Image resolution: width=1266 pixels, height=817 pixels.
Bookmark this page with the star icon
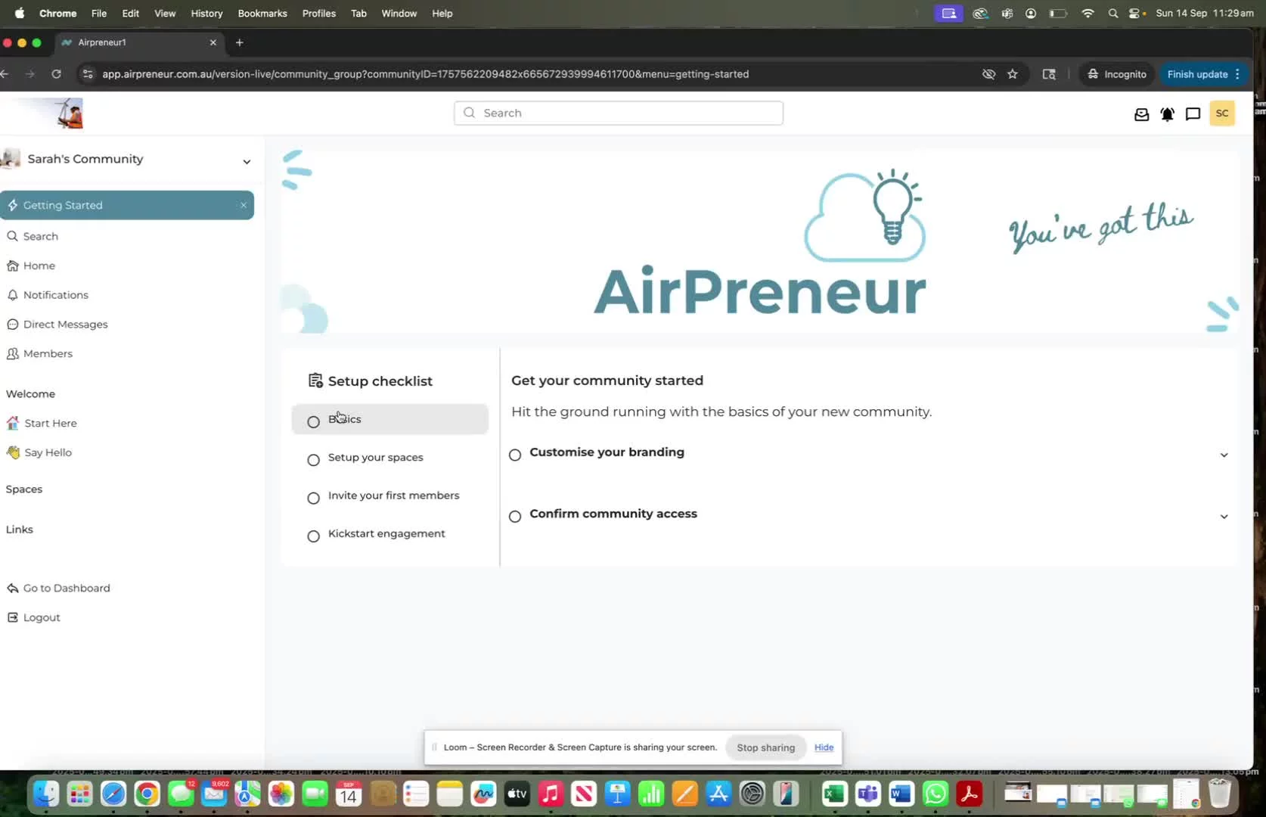tap(1013, 74)
